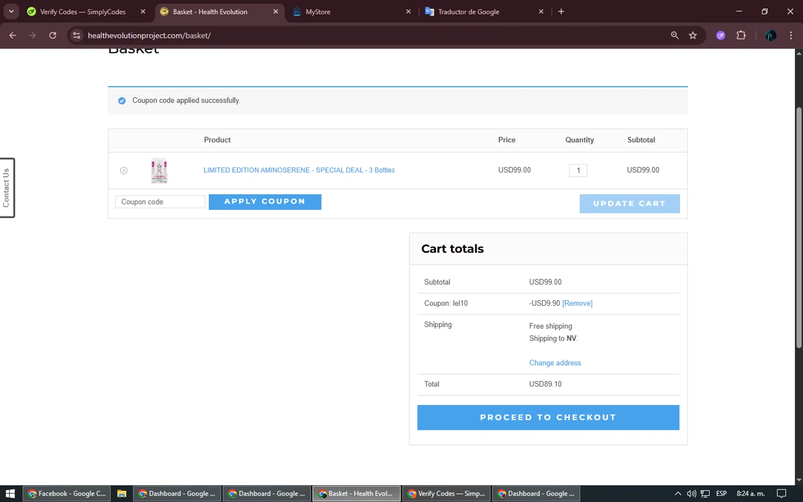Open the Windows Start menu
This screenshot has width=803, height=502.
coord(10,493)
